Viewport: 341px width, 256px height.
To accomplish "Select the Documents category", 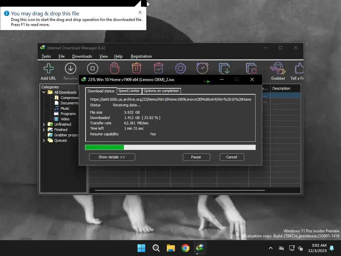I will point(66,103).
